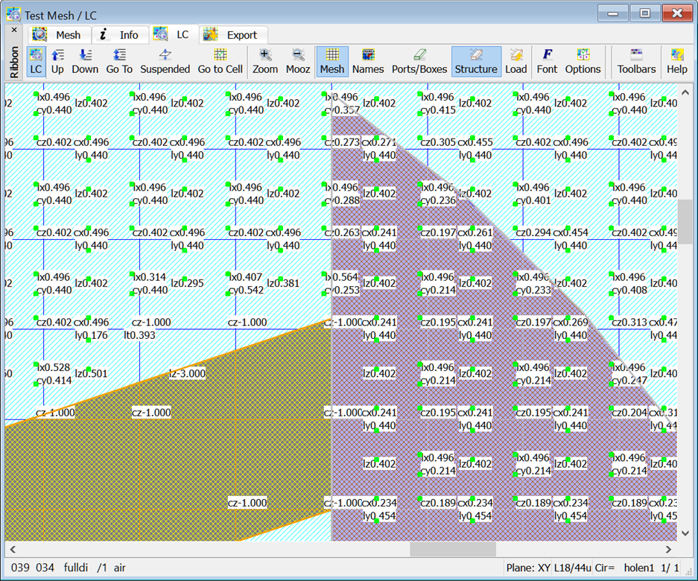
Task: Click the Load tool icon
Action: 516,61
